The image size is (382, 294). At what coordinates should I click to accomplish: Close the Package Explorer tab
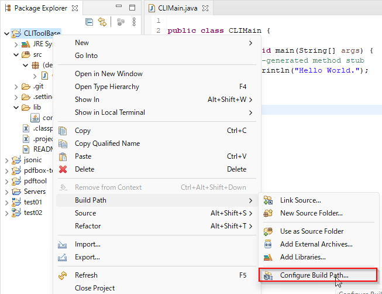75,8
